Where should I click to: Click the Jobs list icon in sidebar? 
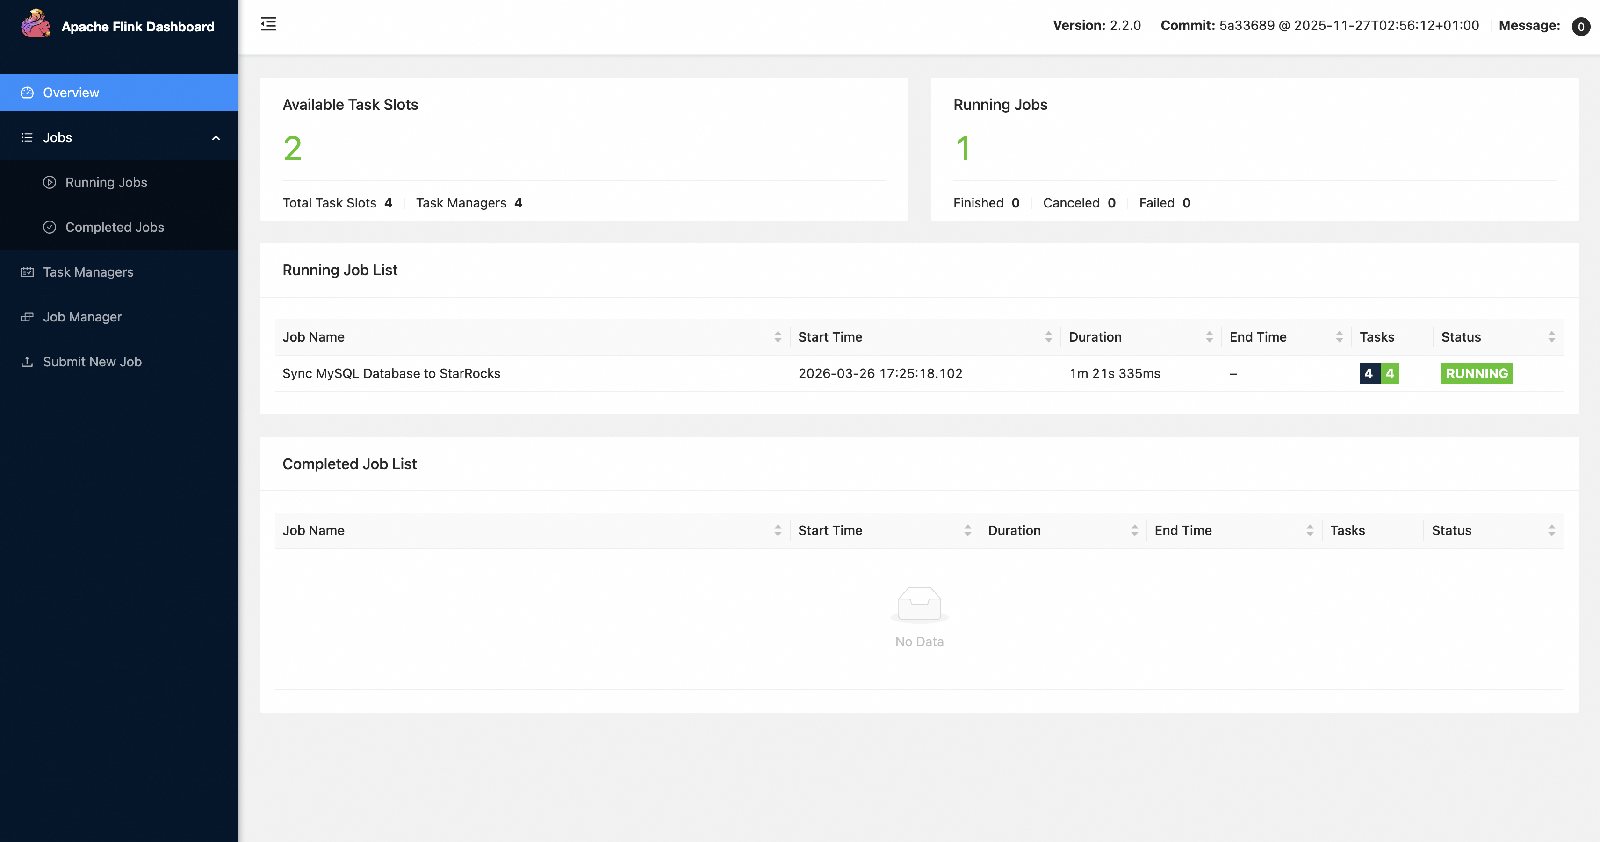point(27,137)
